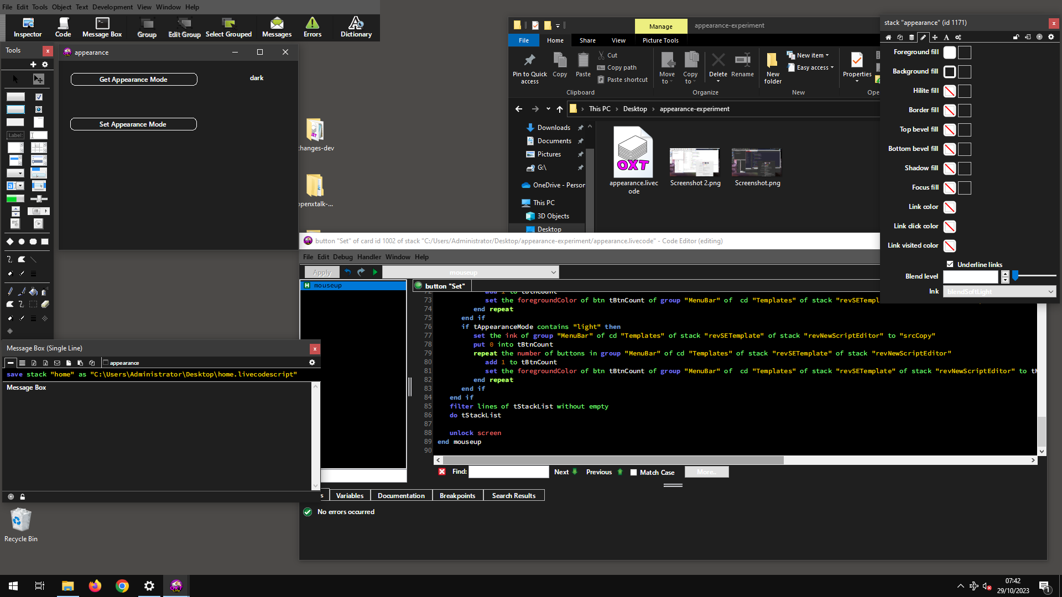Open Firefox from the Windows taskbar
The height and width of the screenshot is (597, 1062).
click(95, 586)
